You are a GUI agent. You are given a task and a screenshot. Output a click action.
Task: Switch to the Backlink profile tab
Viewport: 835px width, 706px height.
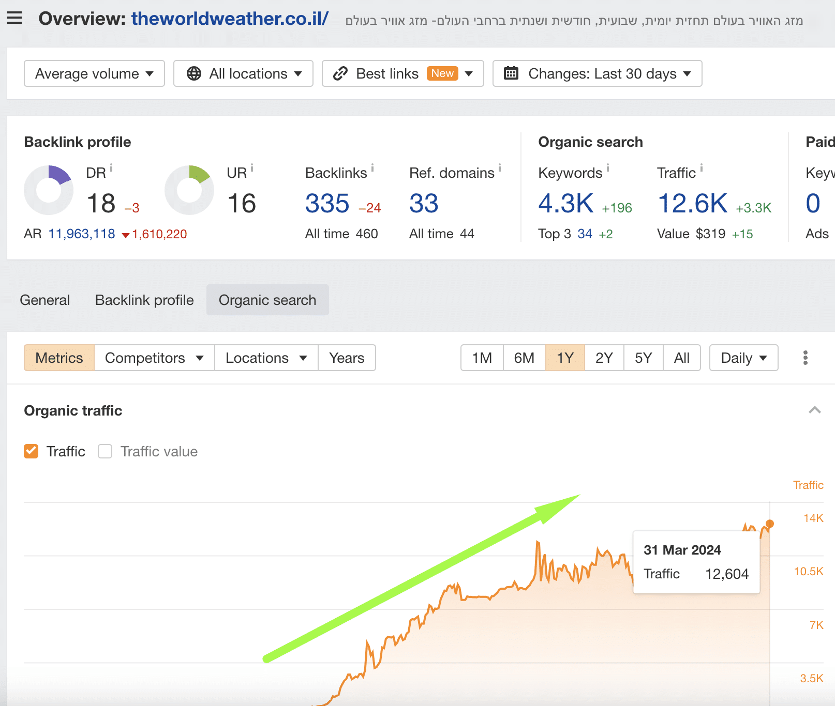coord(144,300)
